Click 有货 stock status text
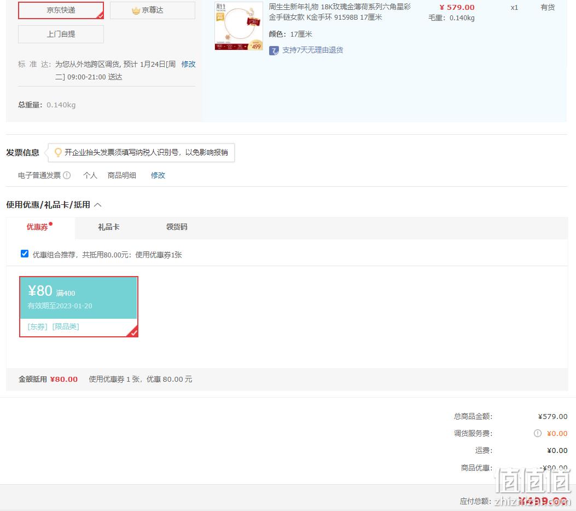Viewport: 576px width, 511px height. tap(548, 7)
